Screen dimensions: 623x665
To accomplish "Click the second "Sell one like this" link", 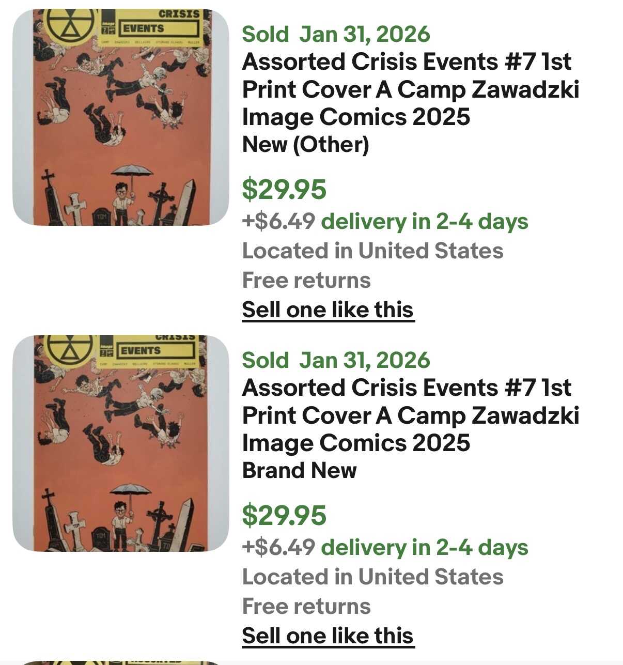I will tap(328, 636).
